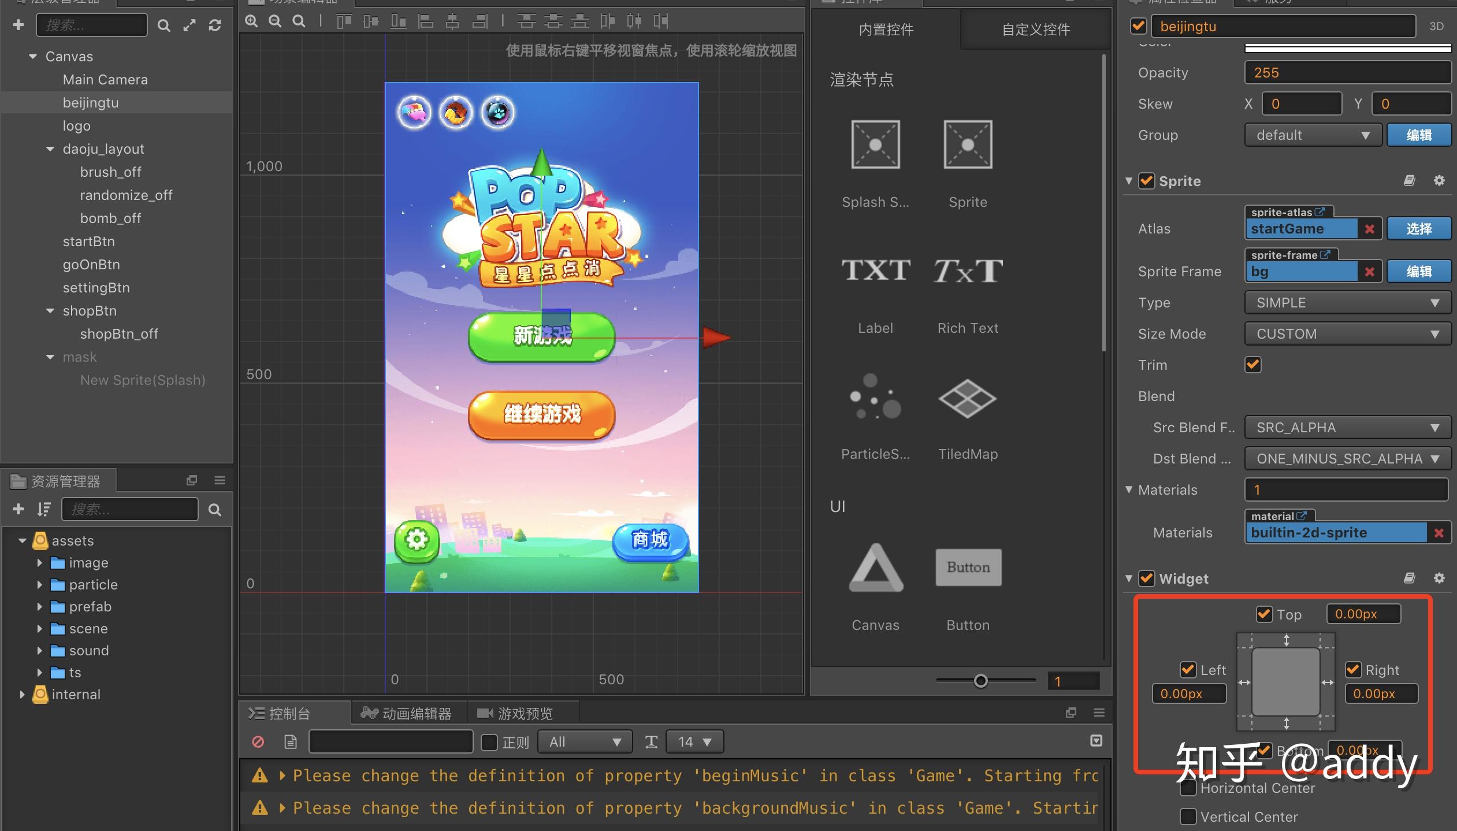Enable Horizontal Center alignment
The image size is (1457, 831).
click(1188, 788)
